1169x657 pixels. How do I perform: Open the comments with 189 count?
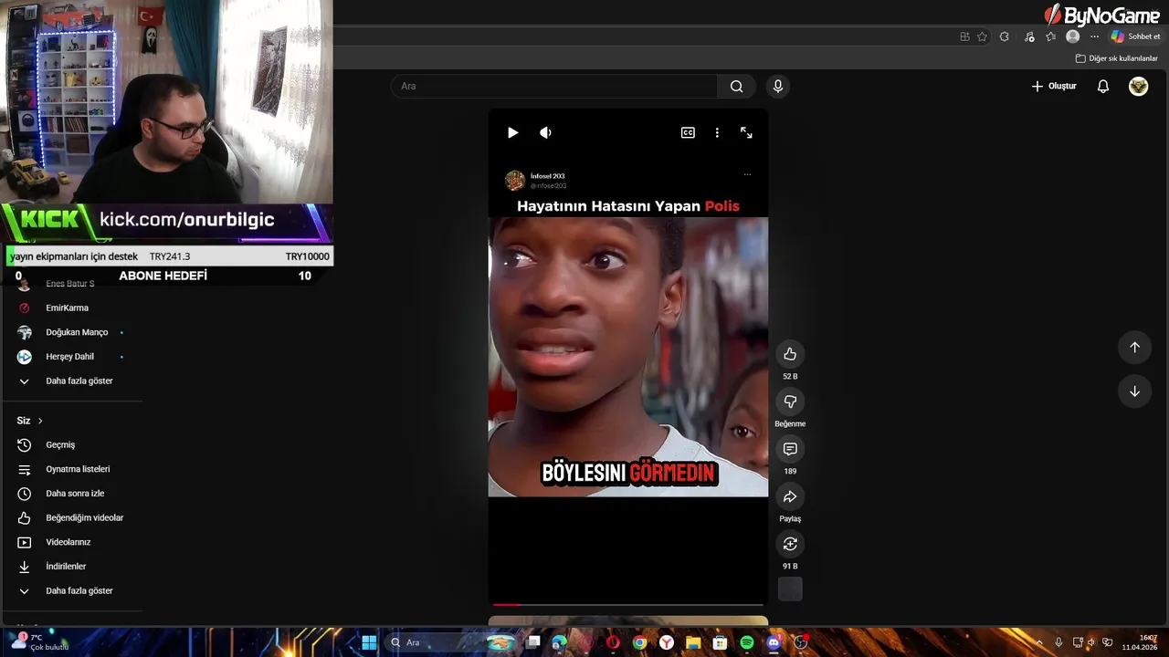click(x=790, y=449)
